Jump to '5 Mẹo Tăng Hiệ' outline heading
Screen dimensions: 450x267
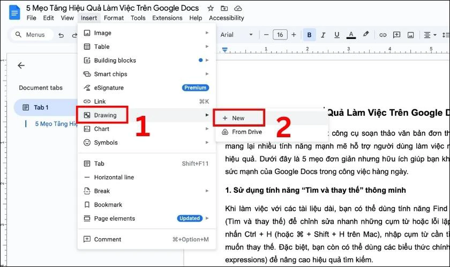(56, 124)
